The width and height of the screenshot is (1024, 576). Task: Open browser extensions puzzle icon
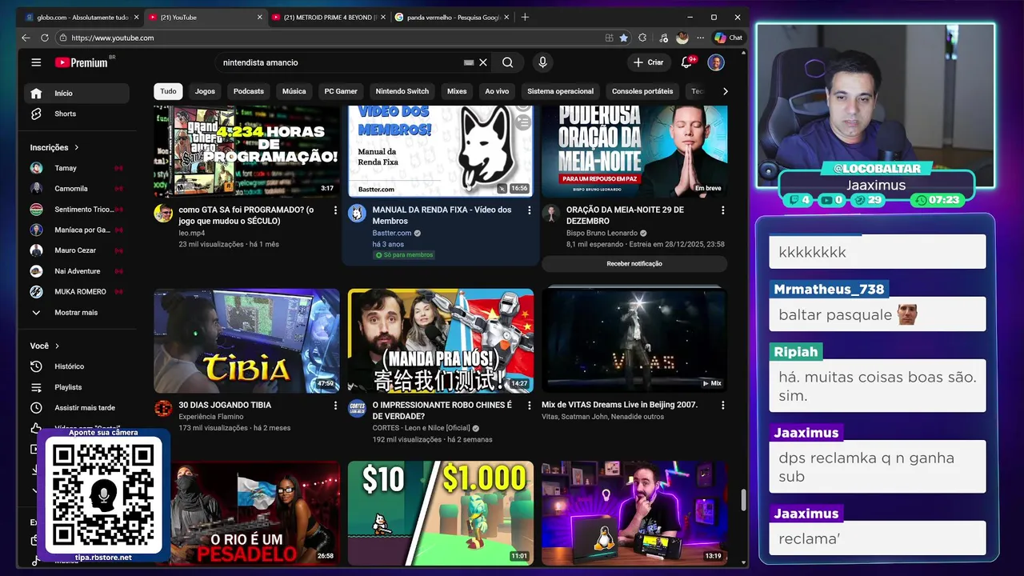643,38
